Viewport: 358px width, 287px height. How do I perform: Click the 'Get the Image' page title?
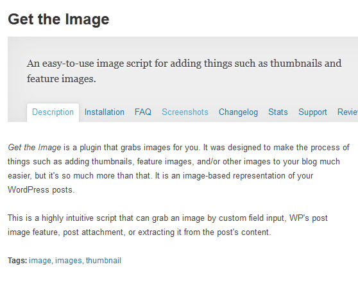click(58, 19)
